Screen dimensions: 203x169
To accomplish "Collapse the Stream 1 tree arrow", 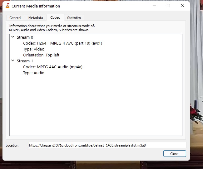I will tap(13, 61).
